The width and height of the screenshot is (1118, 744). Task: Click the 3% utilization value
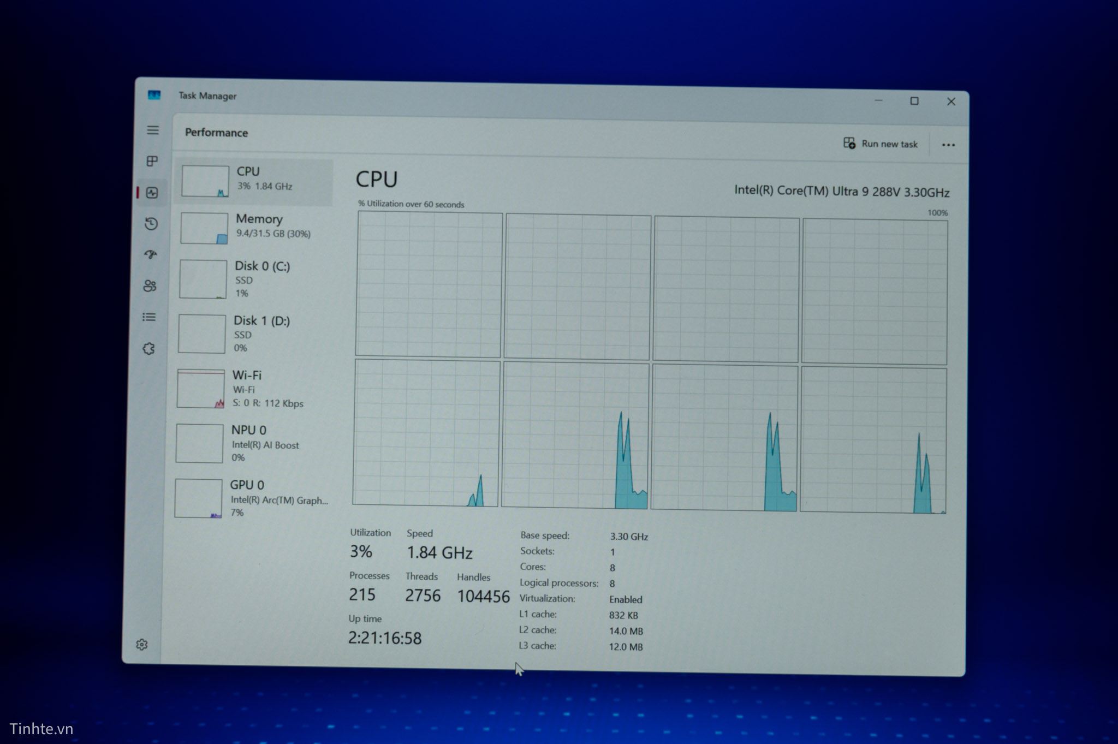(361, 551)
